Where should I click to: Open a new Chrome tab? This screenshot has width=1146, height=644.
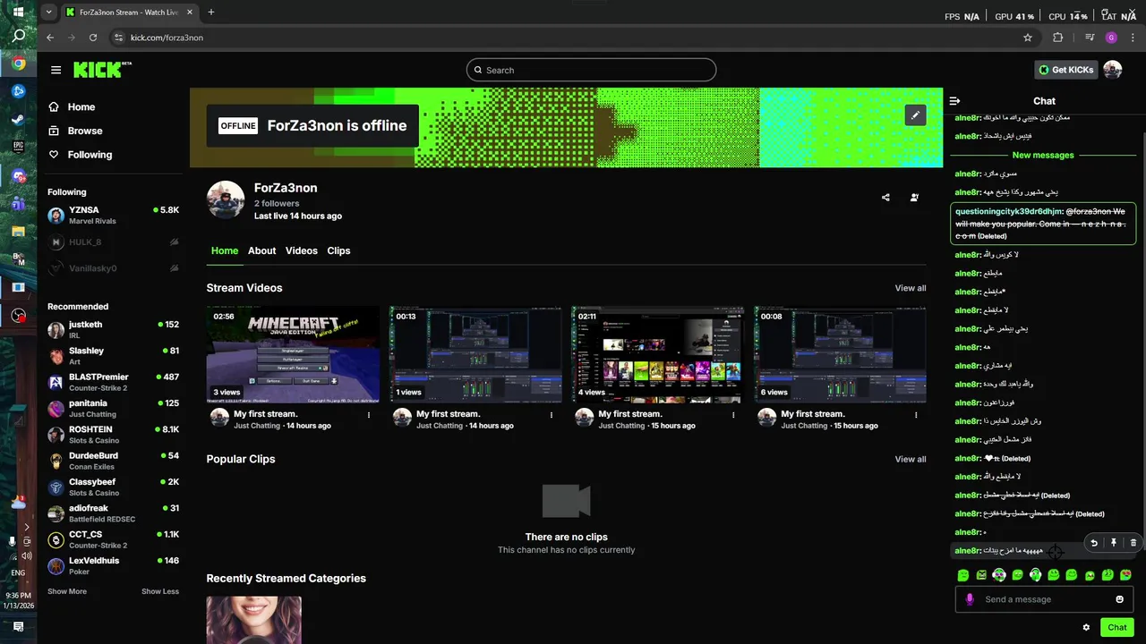pos(211,13)
